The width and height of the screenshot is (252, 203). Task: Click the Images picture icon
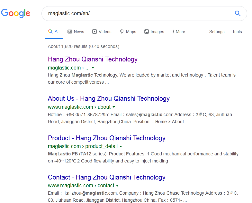point(147,32)
